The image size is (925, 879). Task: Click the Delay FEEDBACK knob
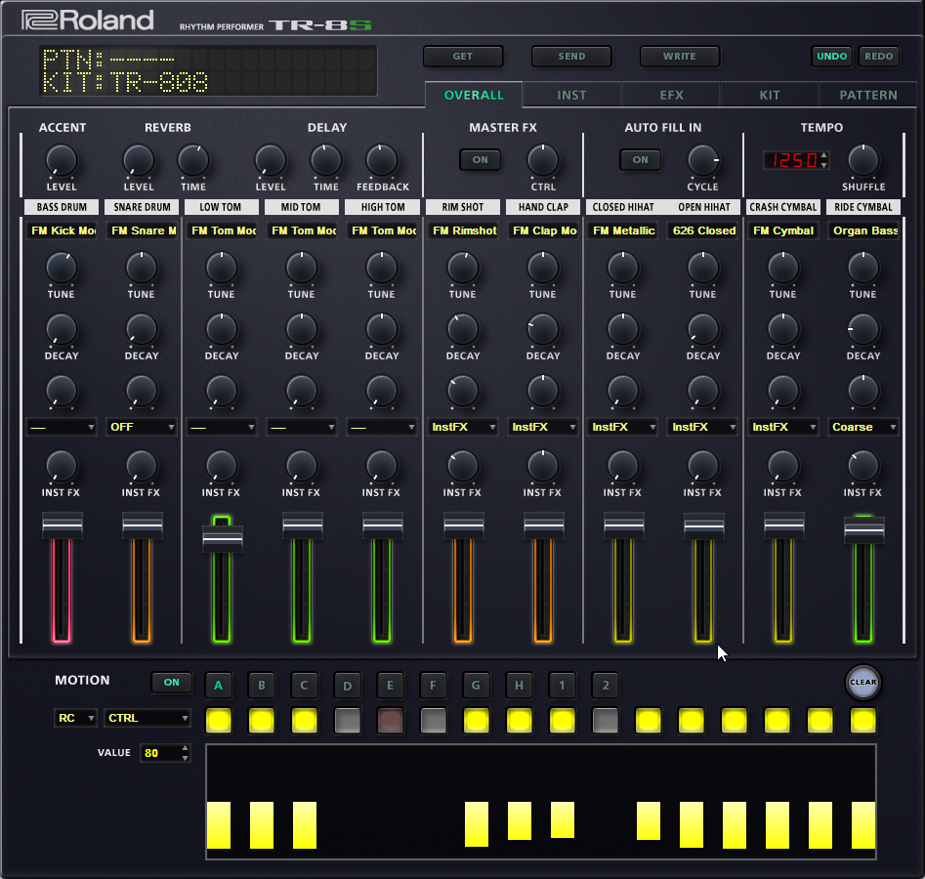click(382, 160)
